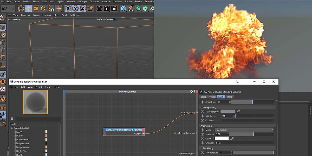Click Render to Picture Viewer icon
The width and height of the screenshot is (312, 156).
pos(107,9)
